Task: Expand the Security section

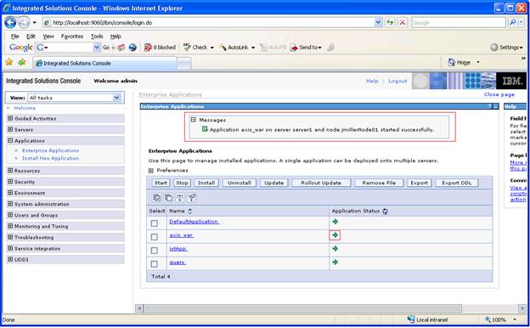Action: click(x=10, y=182)
